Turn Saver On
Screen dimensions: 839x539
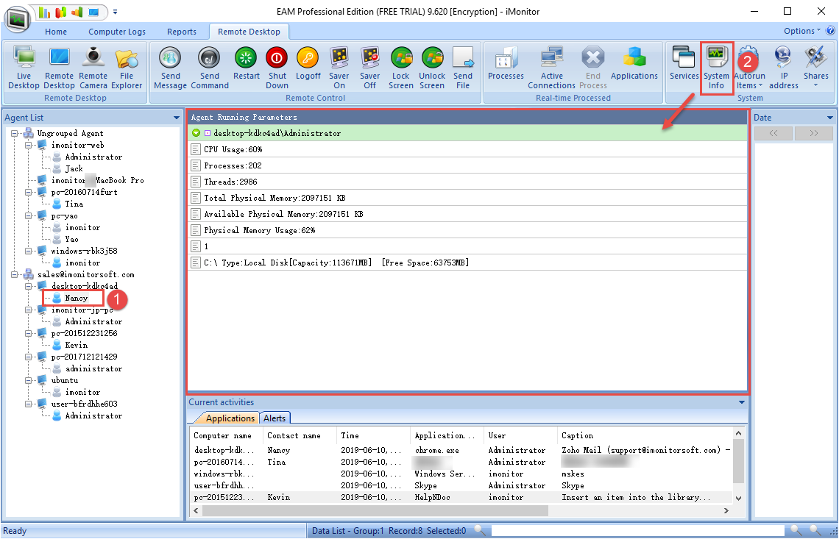point(339,68)
